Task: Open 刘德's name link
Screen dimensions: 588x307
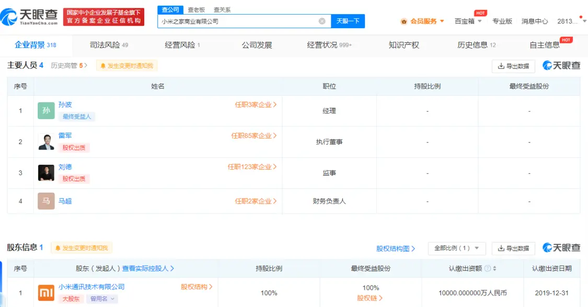Action: (x=65, y=167)
